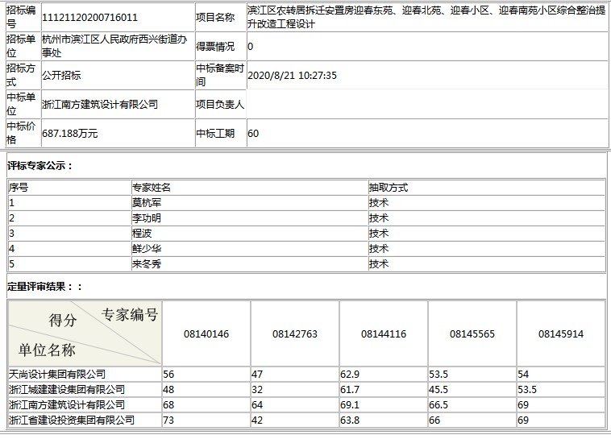Select bid number 11121120200716011
611x439 pixels.
[x=89, y=18]
